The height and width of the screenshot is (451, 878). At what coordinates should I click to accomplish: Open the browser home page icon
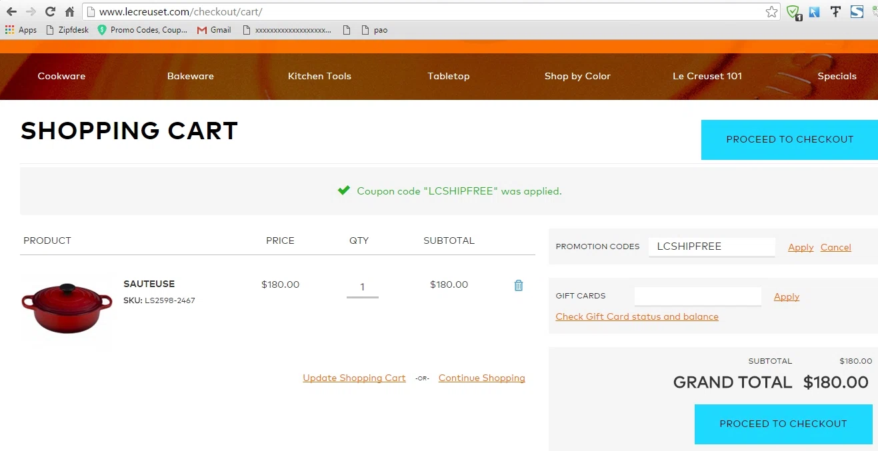pos(69,12)
